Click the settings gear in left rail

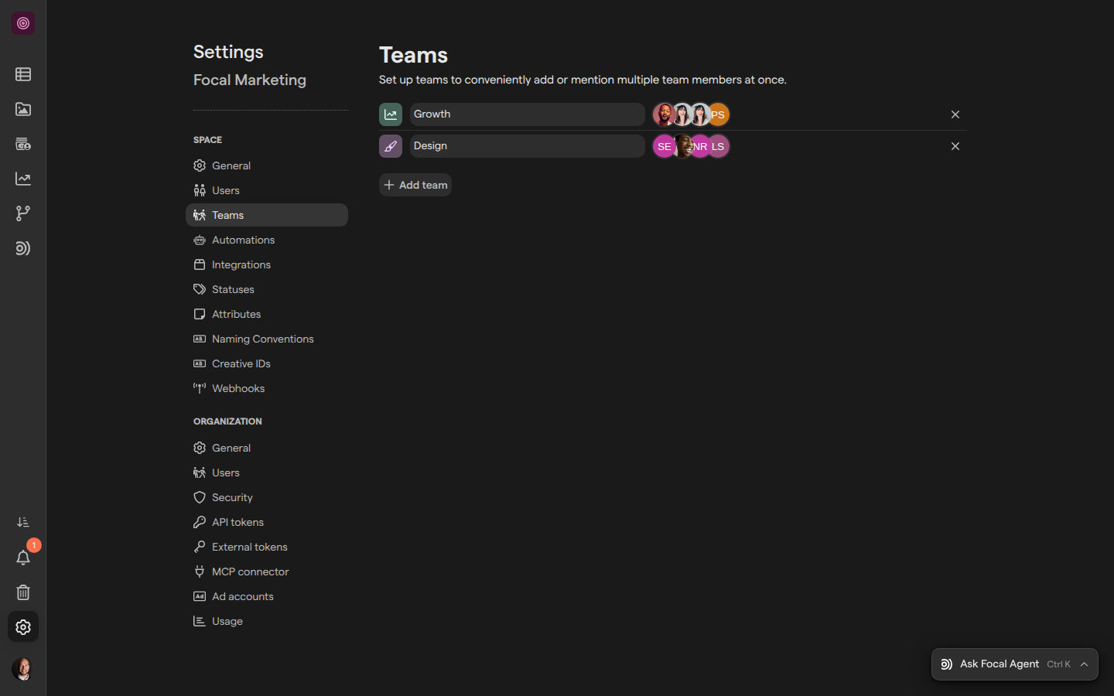pos(23,627)
